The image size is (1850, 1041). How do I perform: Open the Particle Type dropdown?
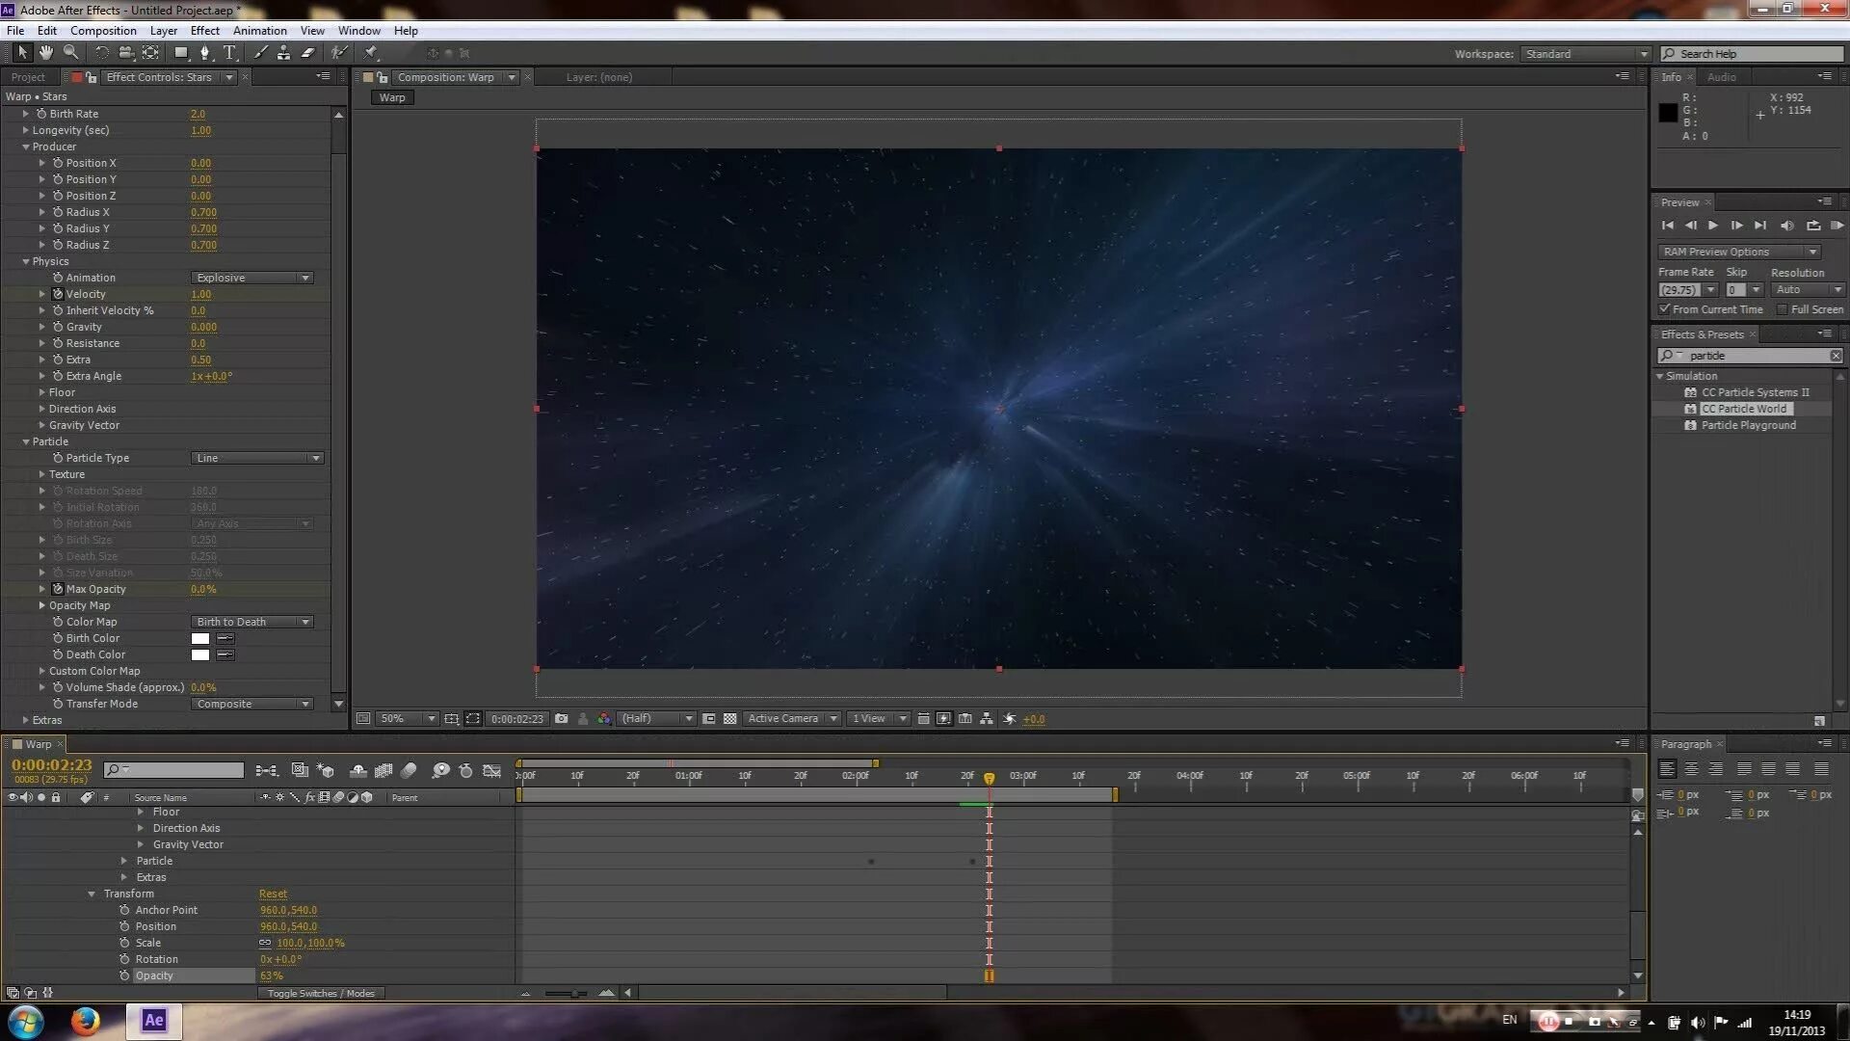coord(256,458)
